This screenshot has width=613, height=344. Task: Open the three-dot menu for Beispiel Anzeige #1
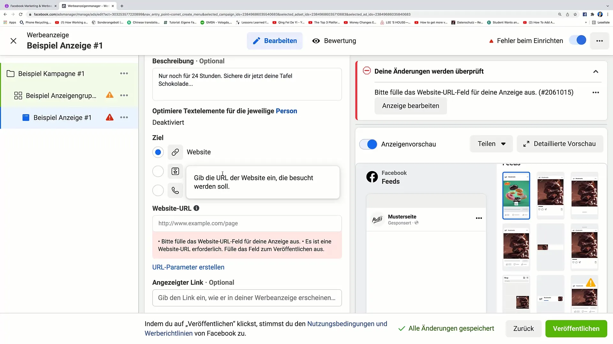(x=124, y=118)
